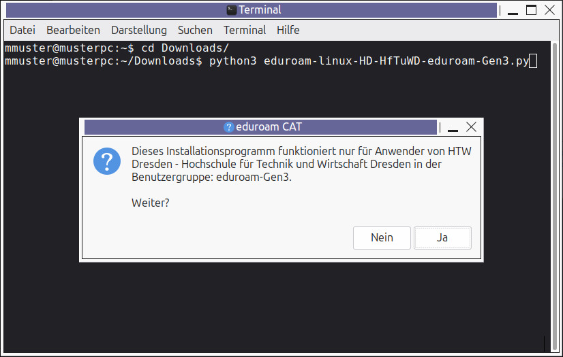Image resolution: width=563 pixels, height=357 pixels.
Task: Close the eduroam CAT dialog
Action: coord(471,126)
